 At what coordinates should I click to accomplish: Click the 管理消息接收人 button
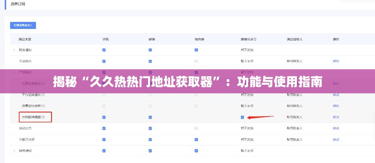tap(23, 25)
